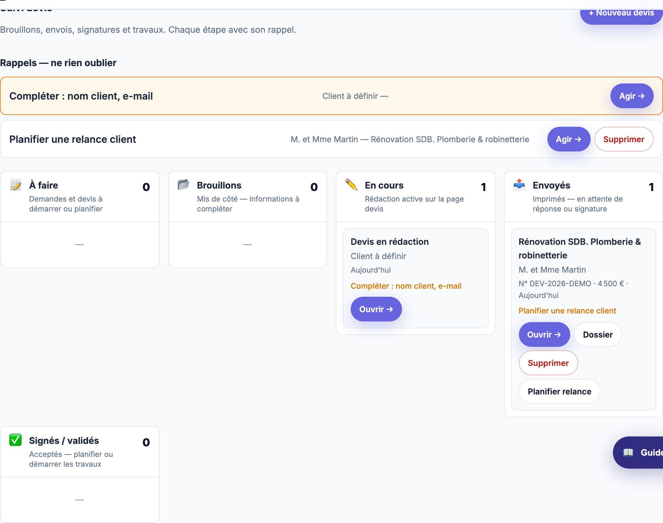Click the Planifier une relance client reminder title
Viewport: 663px width, 523px height.
coord(73,139)
